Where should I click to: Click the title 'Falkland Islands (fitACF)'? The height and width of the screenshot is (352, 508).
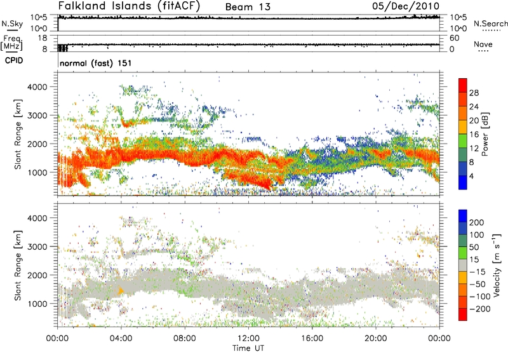point(129,6)
